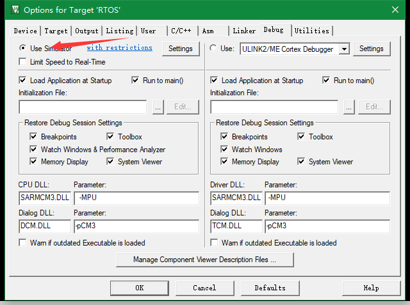Viewport: 410px width, 305px height.
Task: Open the 'with restrictions' link
Action: (x=120, y=48)
